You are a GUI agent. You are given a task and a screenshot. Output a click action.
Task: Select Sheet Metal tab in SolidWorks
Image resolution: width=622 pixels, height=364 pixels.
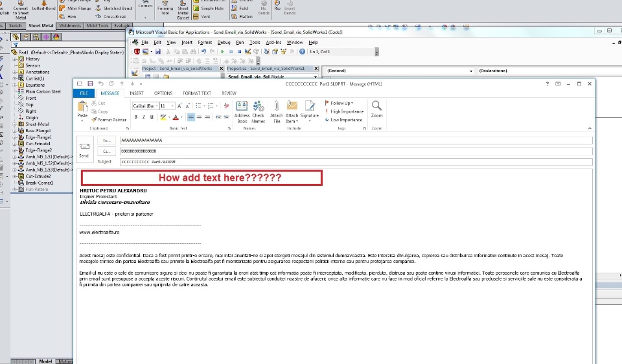pos(41,26)
